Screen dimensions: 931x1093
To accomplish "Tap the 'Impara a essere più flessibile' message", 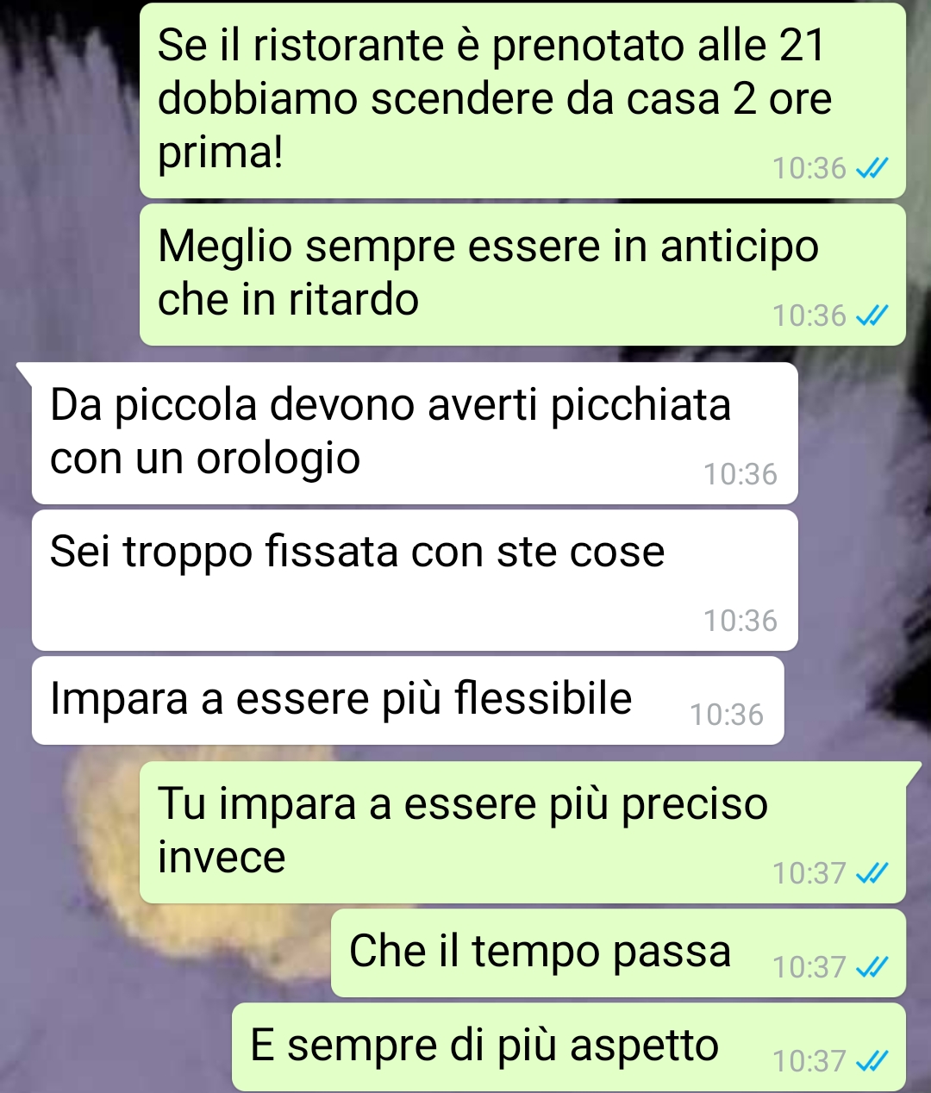I will [x=408, y=701].
